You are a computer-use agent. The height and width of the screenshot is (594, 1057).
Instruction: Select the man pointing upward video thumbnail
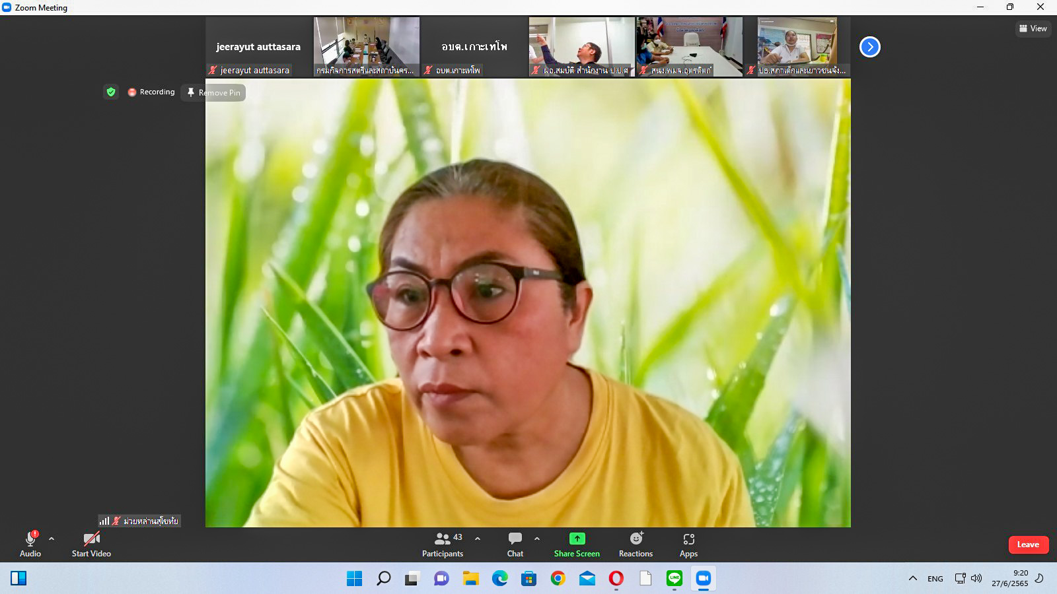pos(582,47)
